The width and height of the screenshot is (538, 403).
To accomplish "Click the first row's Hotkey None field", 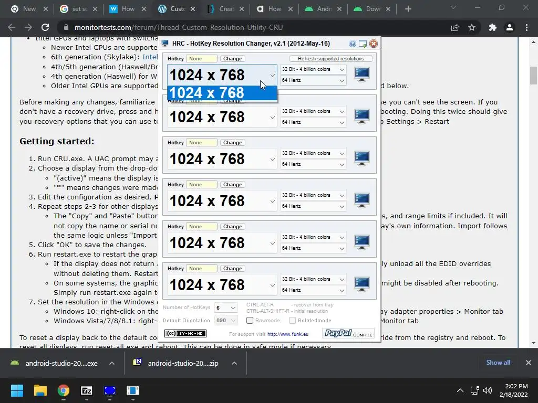I will click(x=201, y=59).
